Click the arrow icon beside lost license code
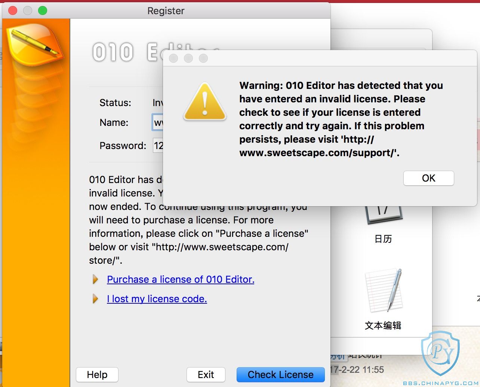480x387 pixels. tap(95, 299)
